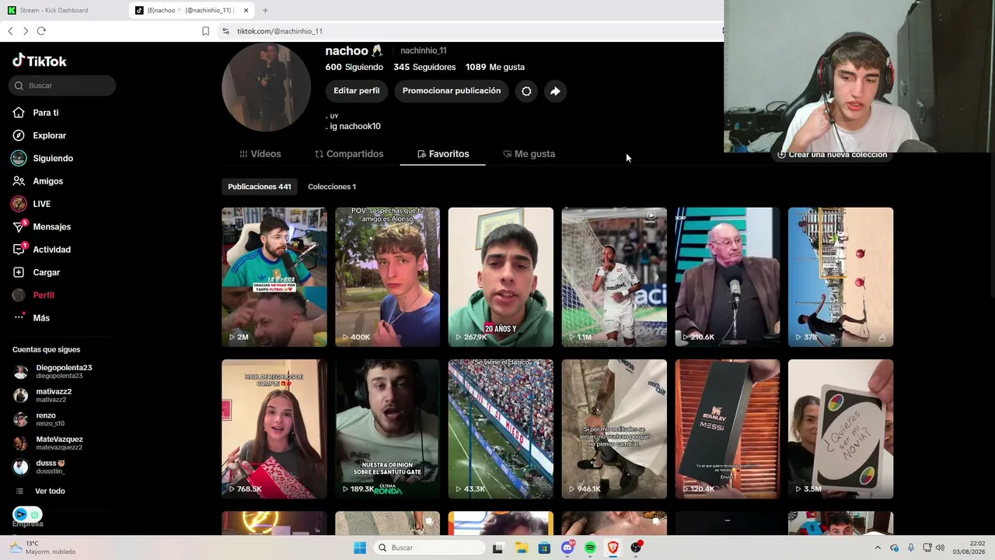Open the 378 views basketball video

[x=841, y=277]
